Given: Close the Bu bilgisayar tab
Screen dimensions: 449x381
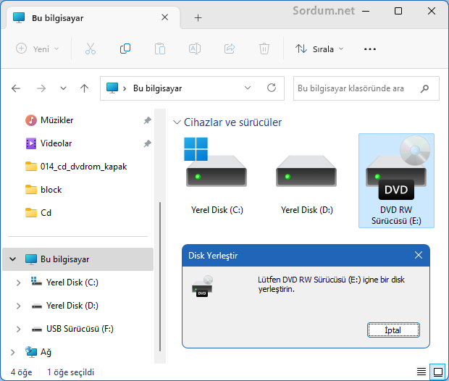Looking at the screenshot, I should [164, 17].
